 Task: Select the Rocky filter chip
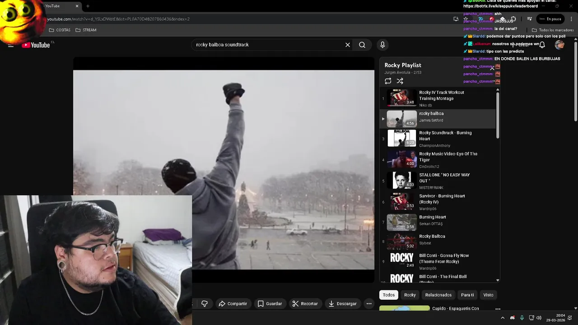point(410,295)
